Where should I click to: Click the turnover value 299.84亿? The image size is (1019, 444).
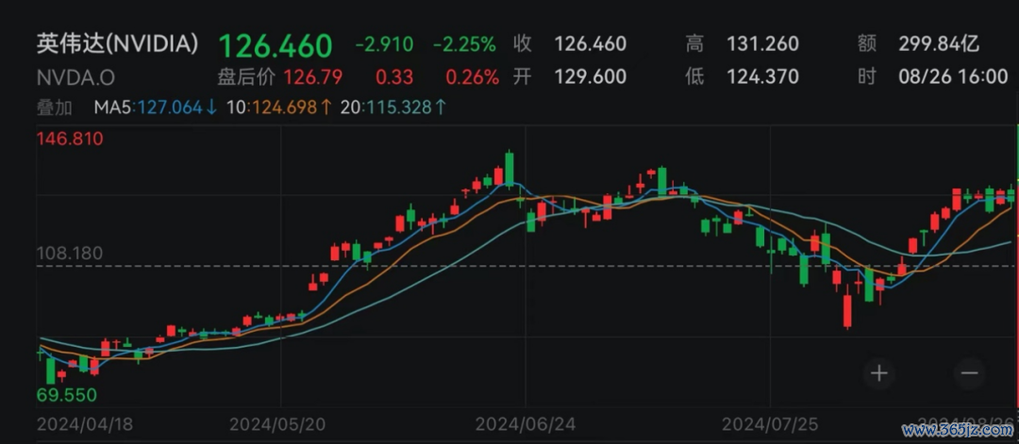pos(939,44)
